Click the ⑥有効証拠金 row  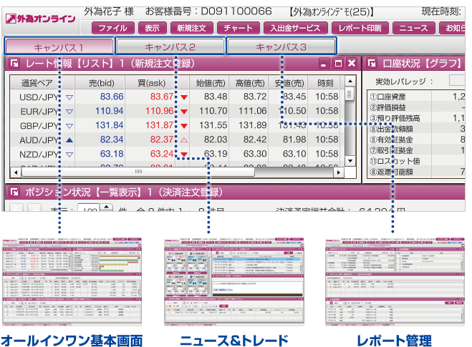[417, 140]
